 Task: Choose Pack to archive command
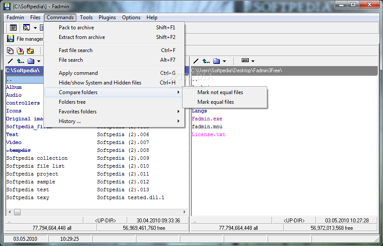click(115, 28)
